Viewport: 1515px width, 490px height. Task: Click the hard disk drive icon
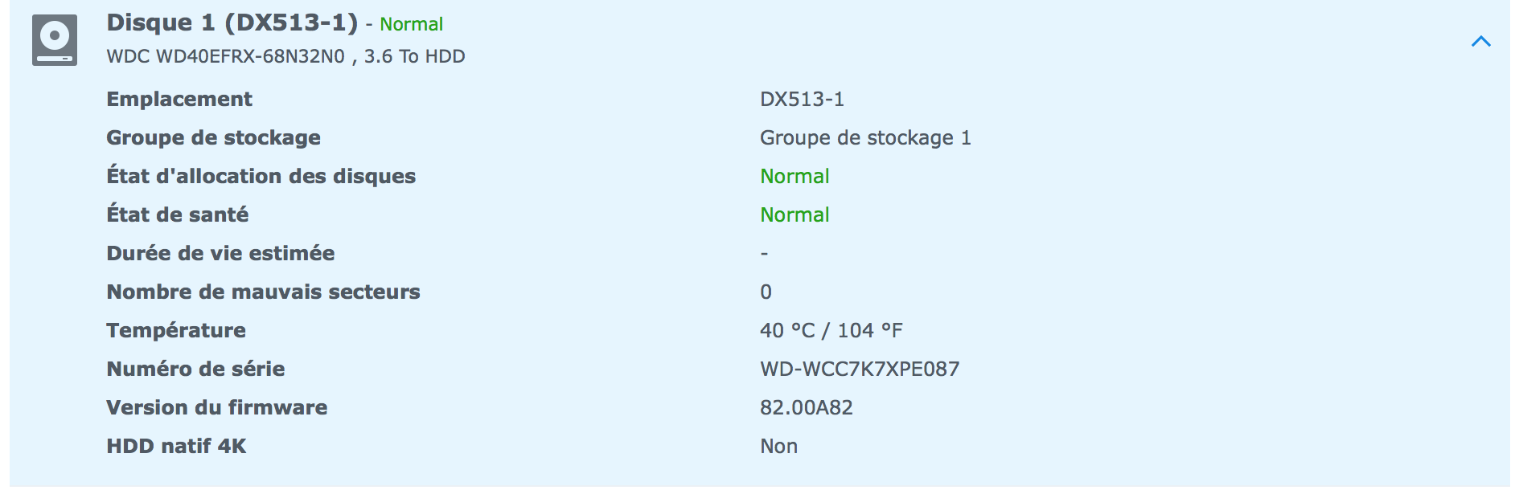[55, 40]
